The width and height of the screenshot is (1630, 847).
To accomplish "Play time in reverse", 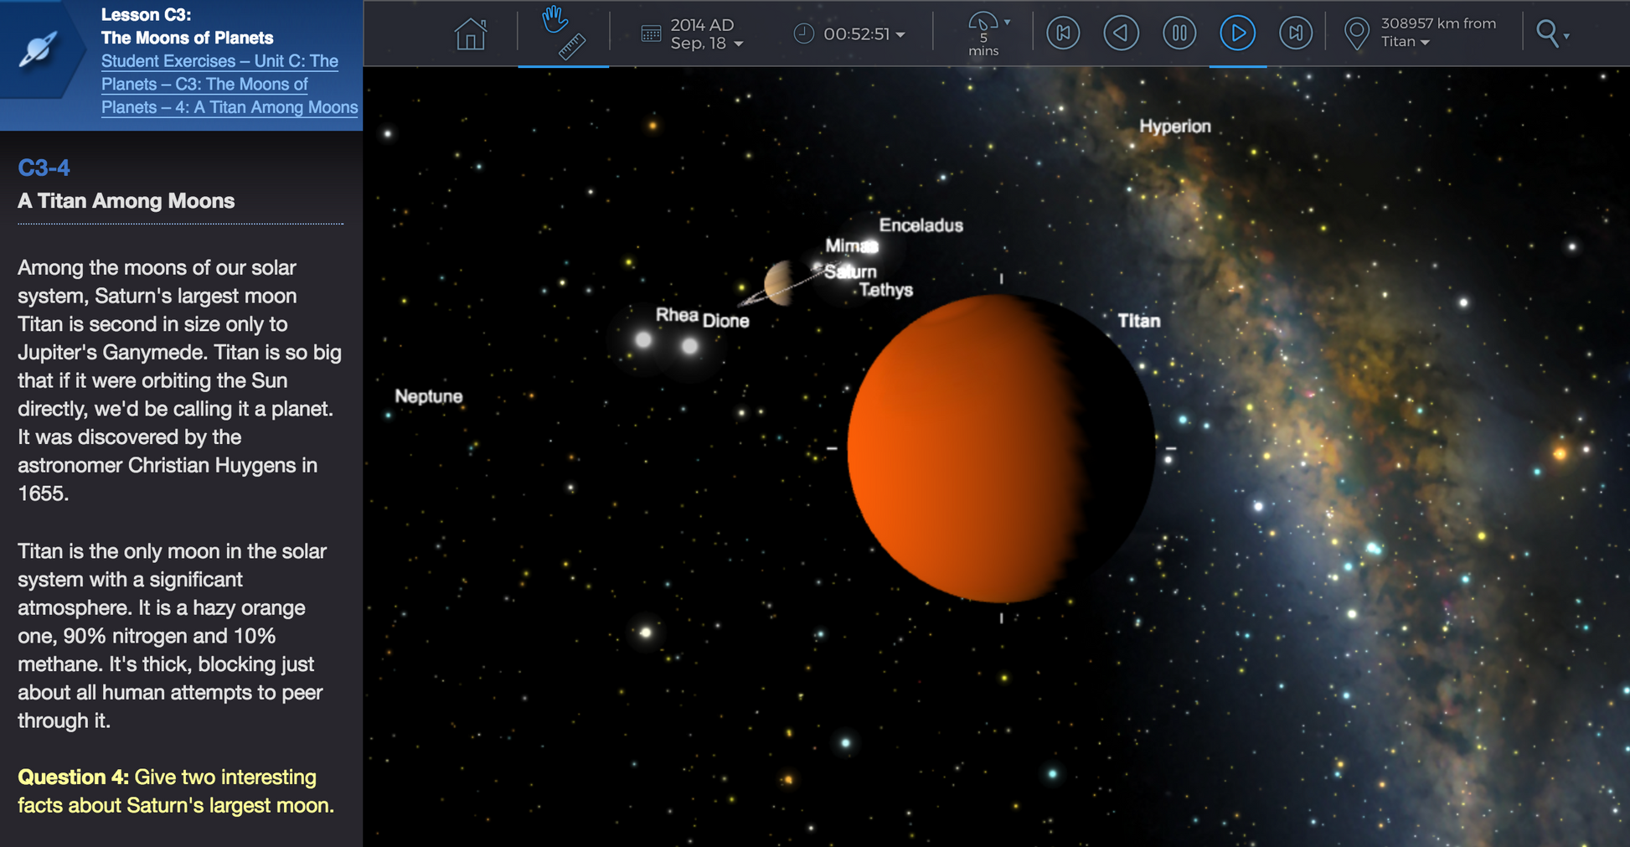I will [1121, 34].
